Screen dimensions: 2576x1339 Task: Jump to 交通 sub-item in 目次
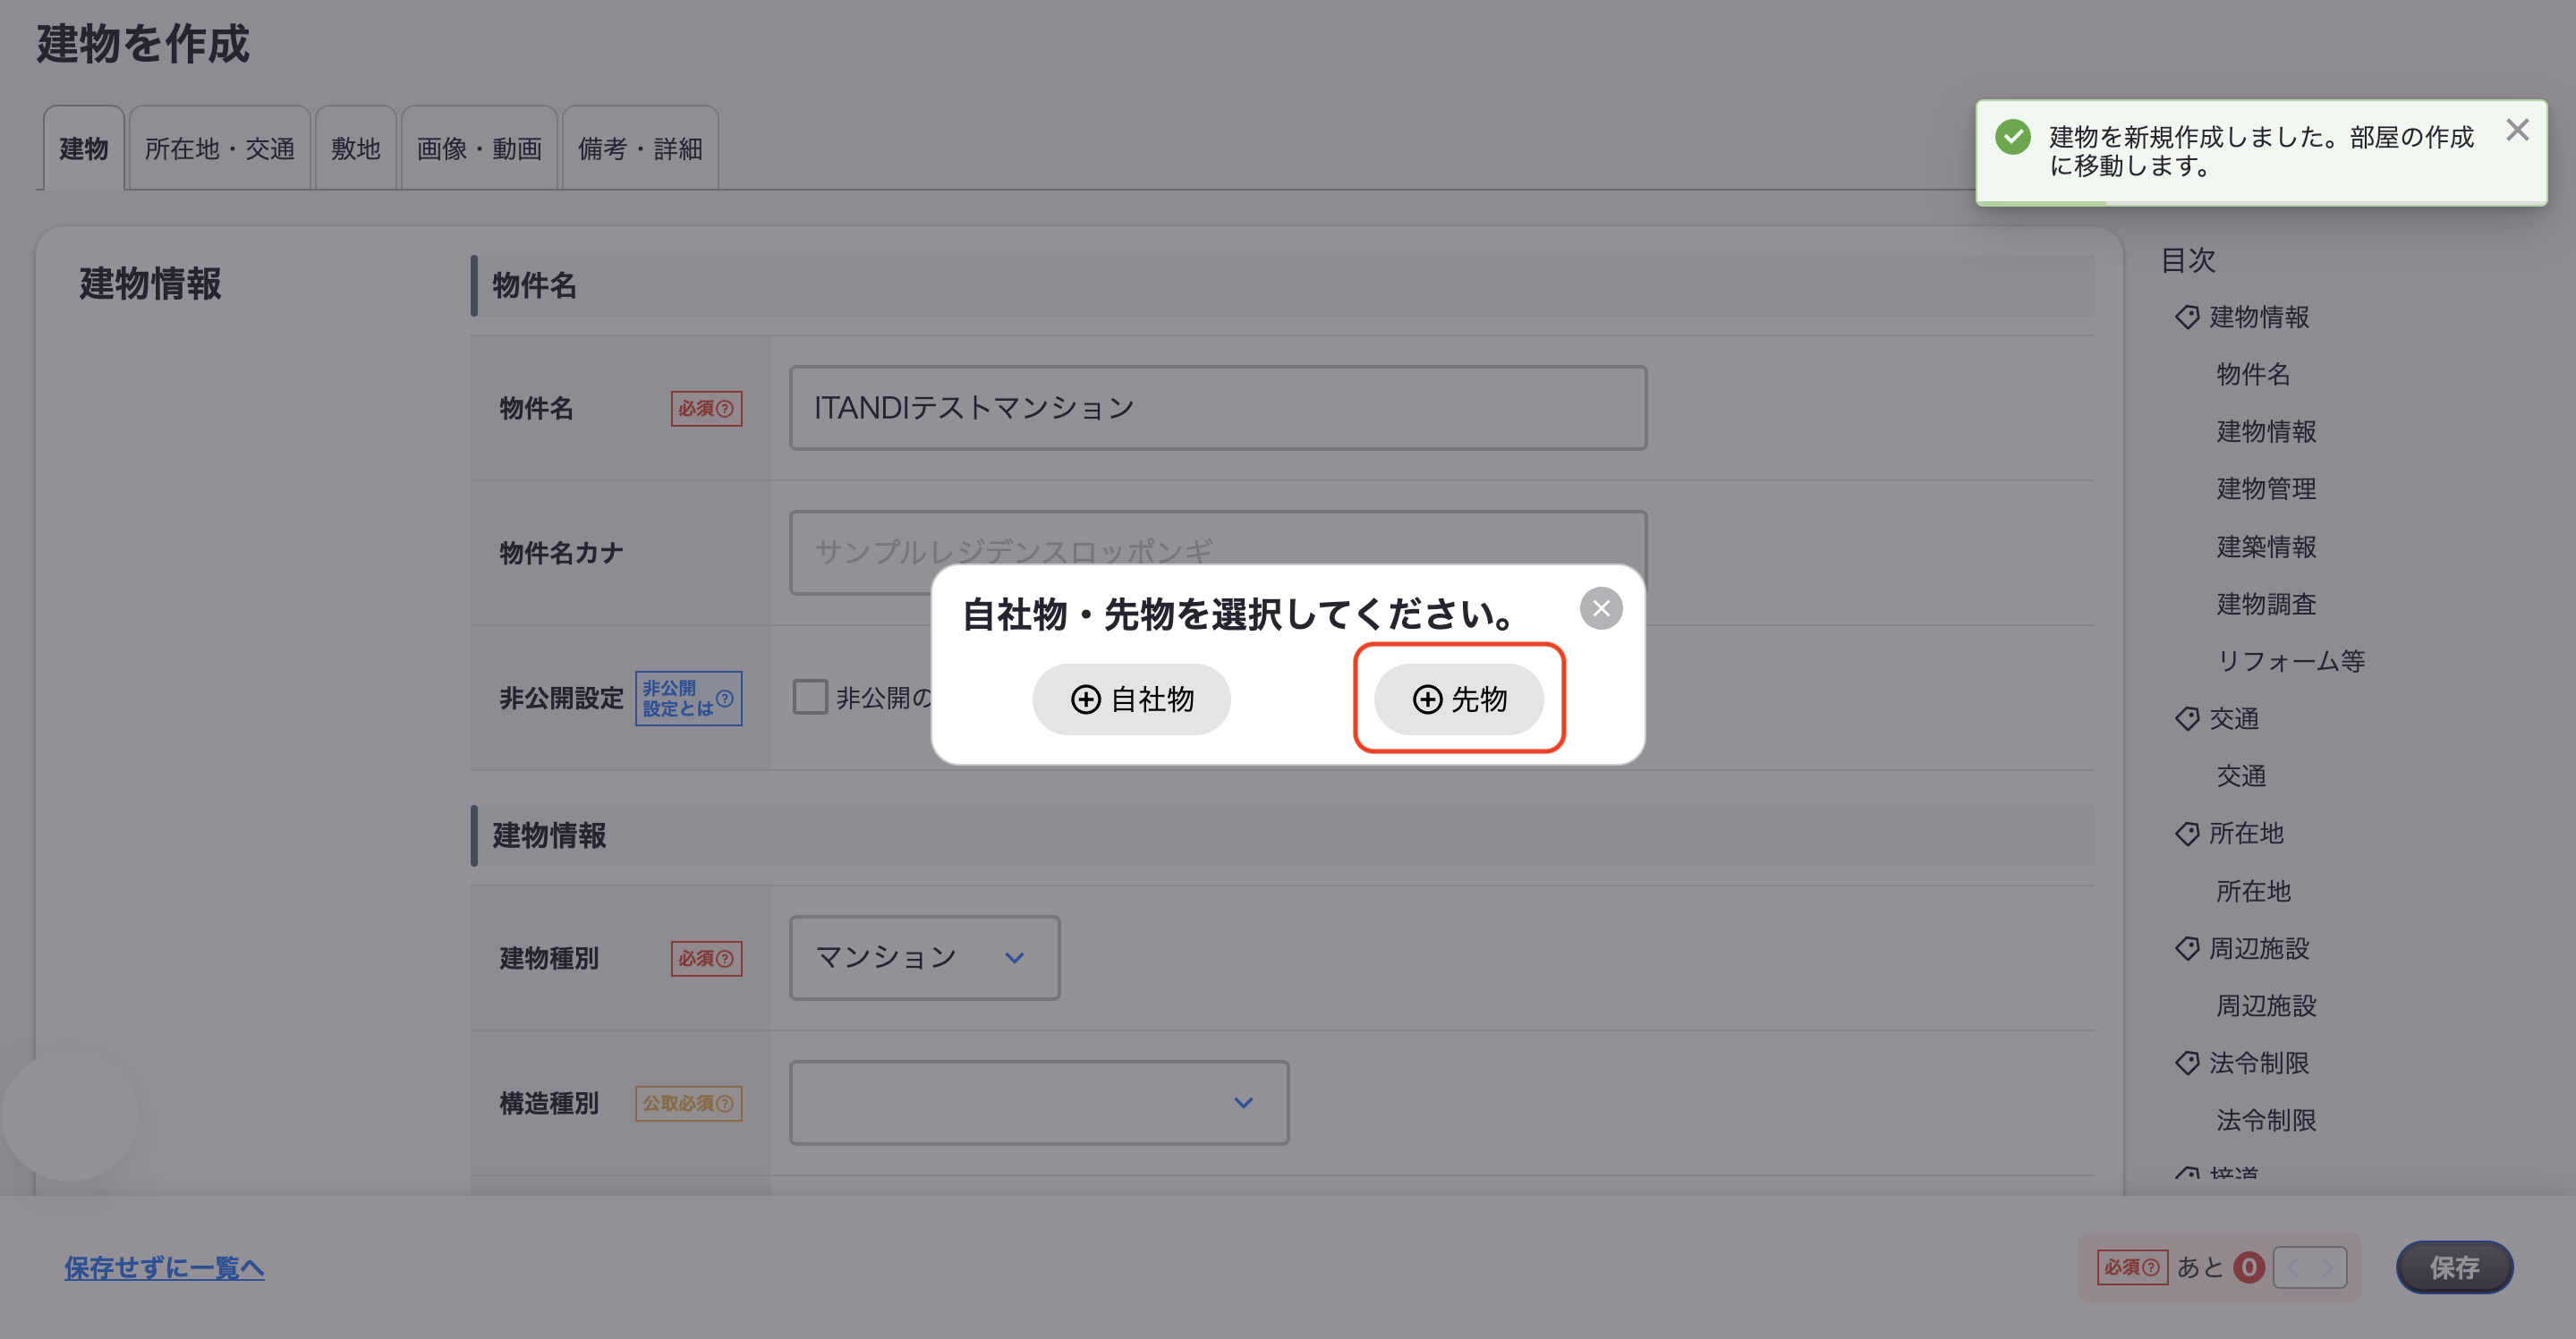tap(2241, 775)
